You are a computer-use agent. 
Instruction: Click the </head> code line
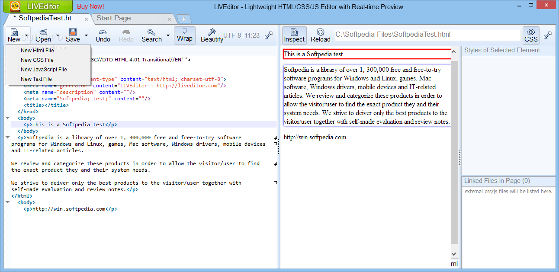point(28,111)
